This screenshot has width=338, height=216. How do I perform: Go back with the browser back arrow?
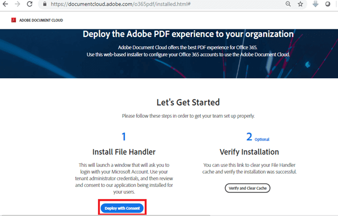(x=5, y=4)
